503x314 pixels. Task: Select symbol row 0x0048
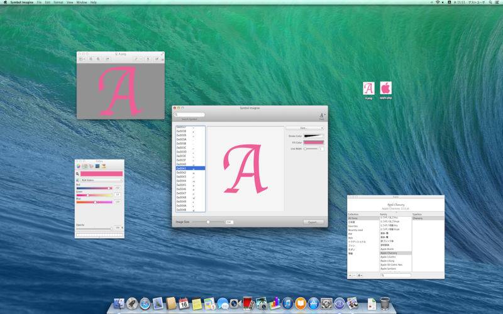(x=191, y=197)
